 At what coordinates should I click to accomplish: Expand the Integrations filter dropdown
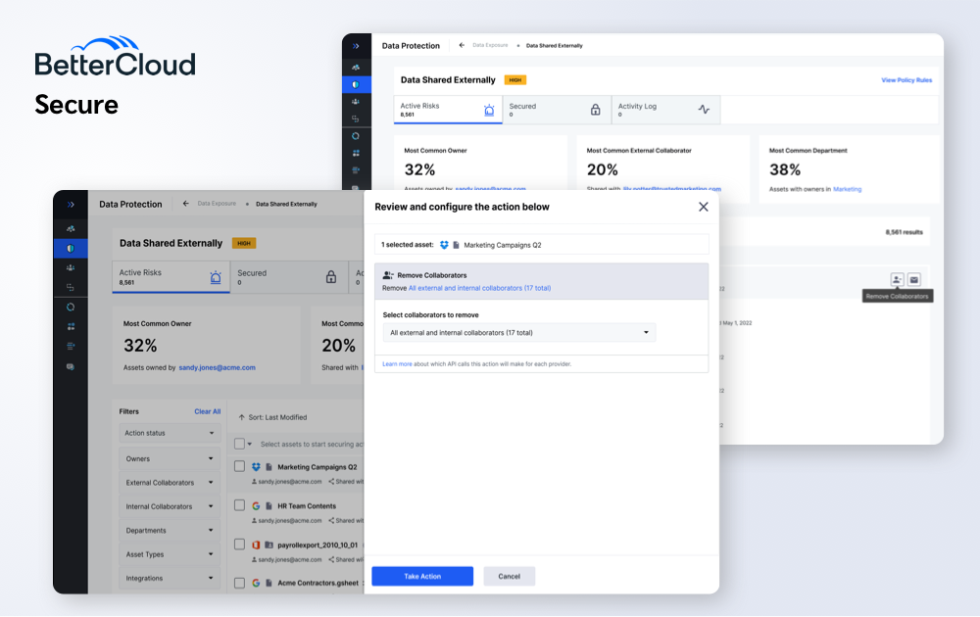coord(170,578)
